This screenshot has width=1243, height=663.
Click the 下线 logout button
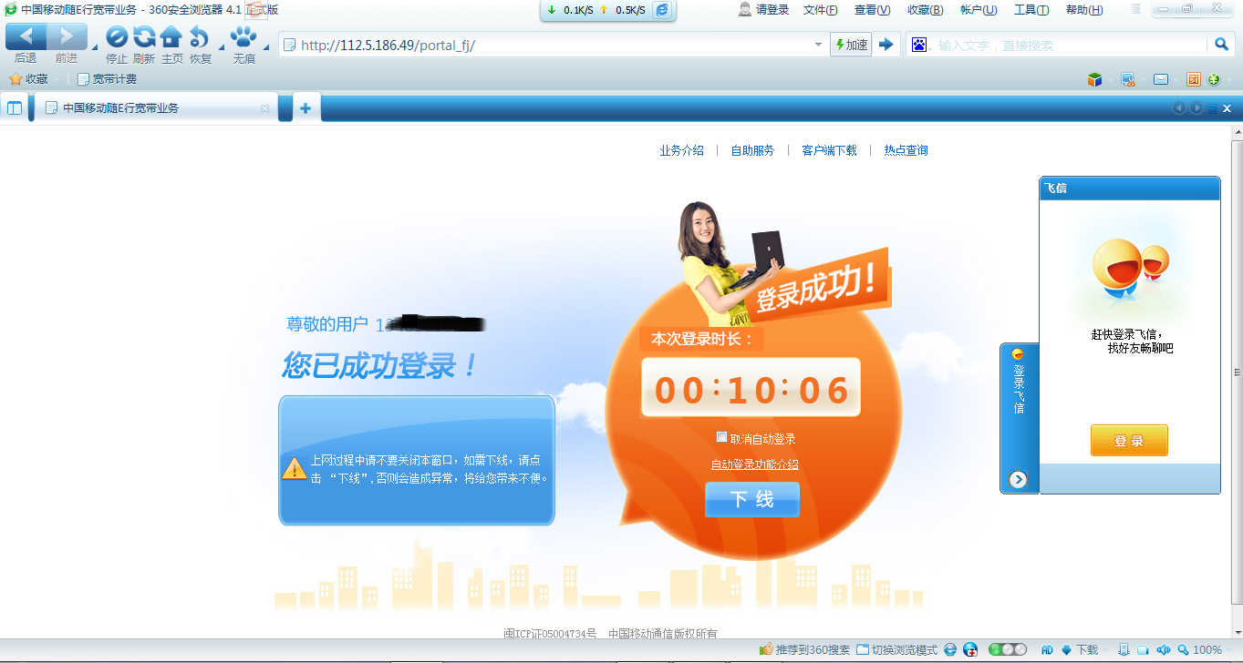[752, 499]
